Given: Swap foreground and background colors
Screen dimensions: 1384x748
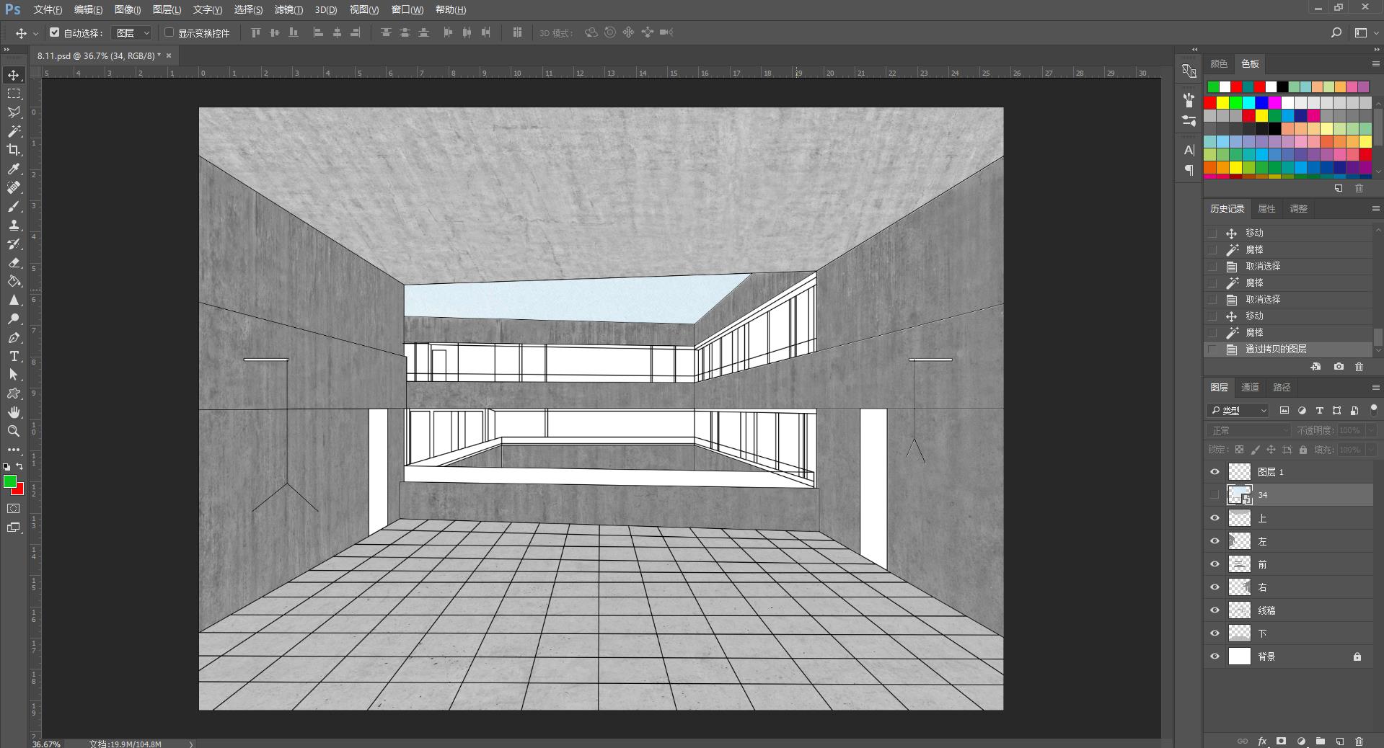Looking at the screenshot, I should coord(19,467).
